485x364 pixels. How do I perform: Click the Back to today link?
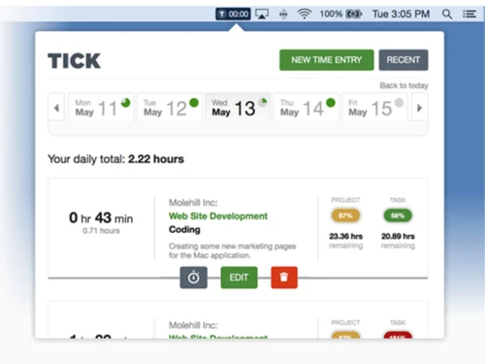[x=404, y=85]
